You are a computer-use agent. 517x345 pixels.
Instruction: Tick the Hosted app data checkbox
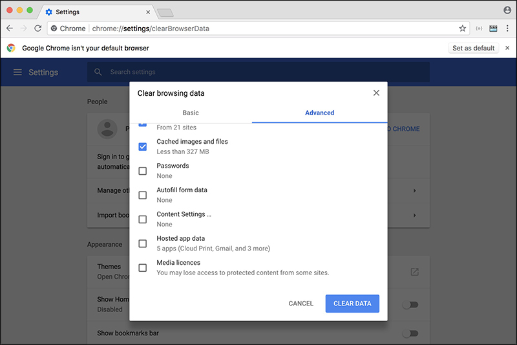pos(143,243)
